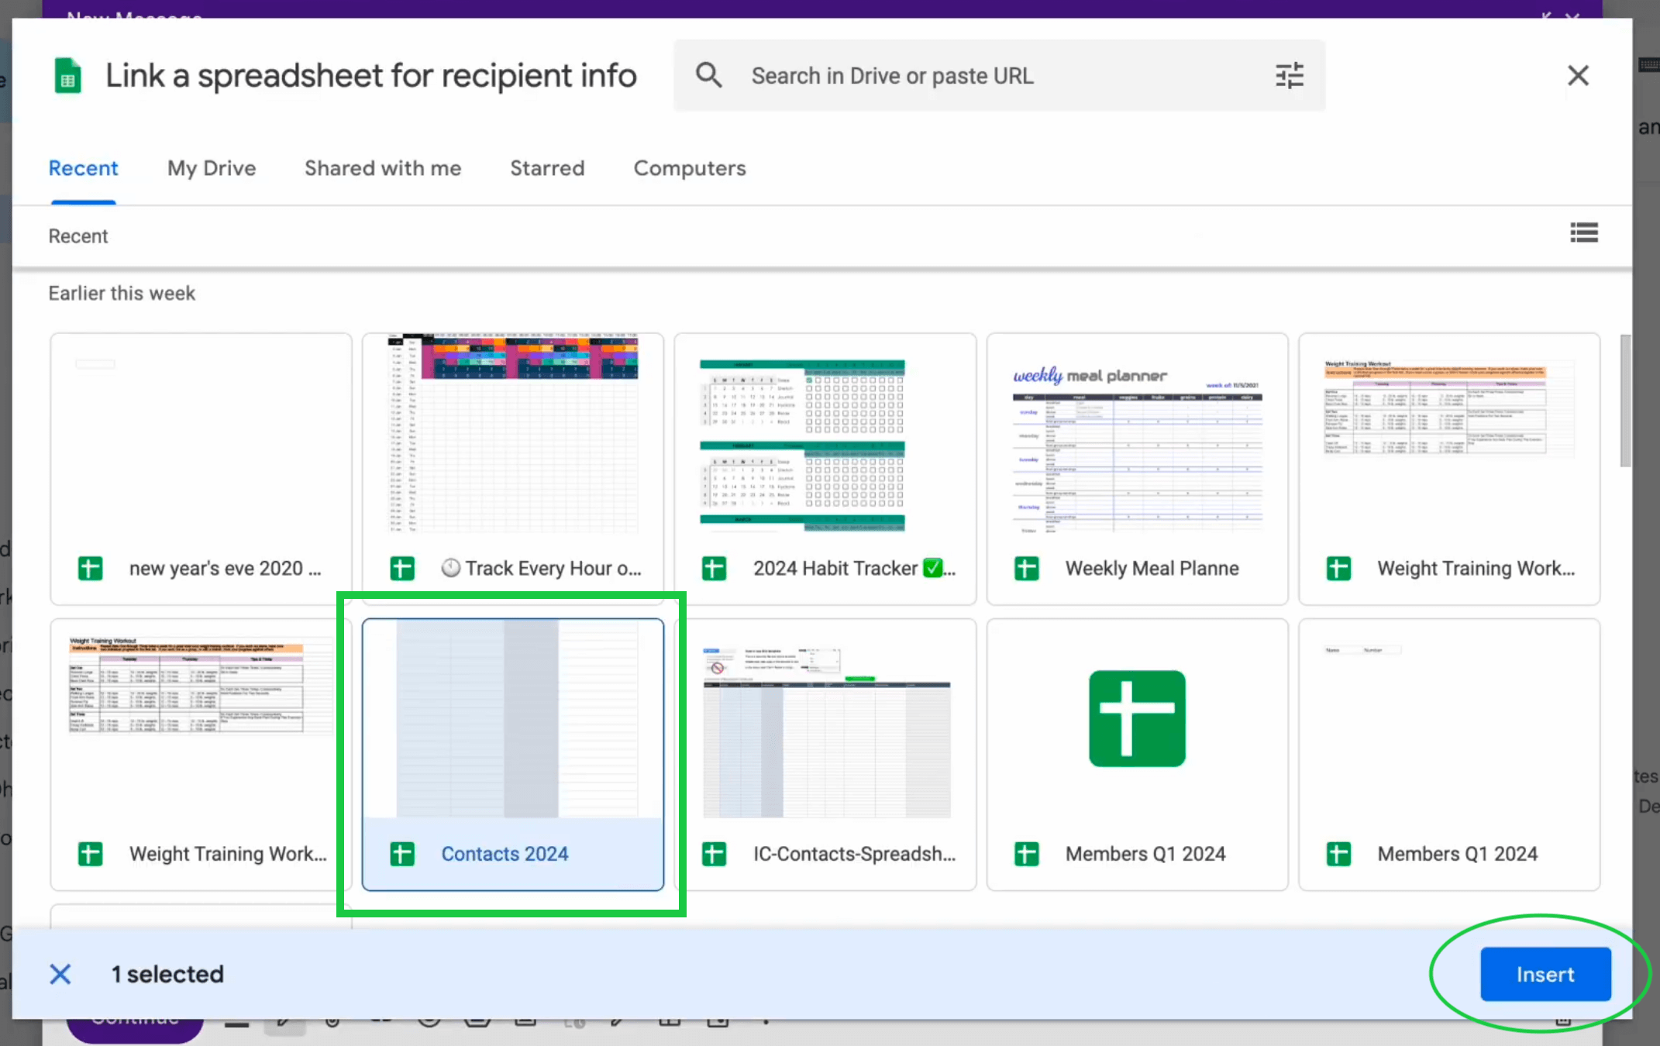The height and width of the screenshot is (1046, 1660).
Task: Focus the Search in Drive field
Action: [x=1000, y=75]
